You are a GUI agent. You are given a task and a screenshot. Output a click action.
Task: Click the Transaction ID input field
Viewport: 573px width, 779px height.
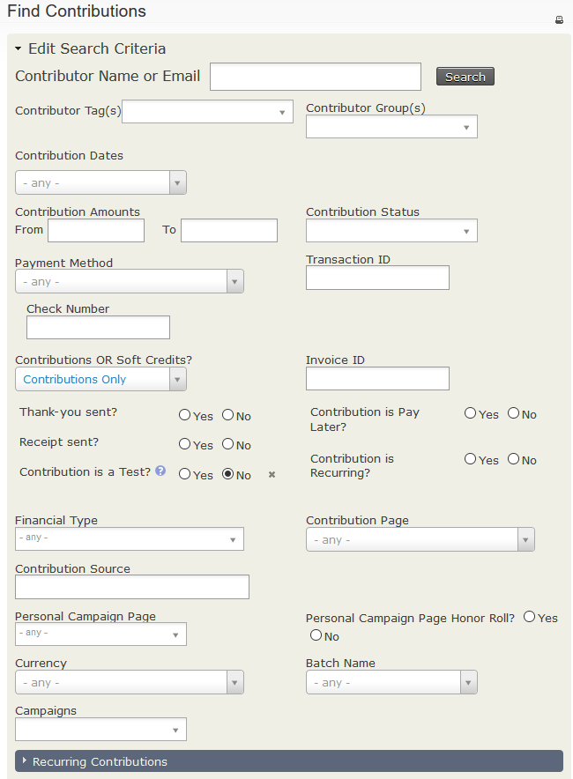click(377, 278)
